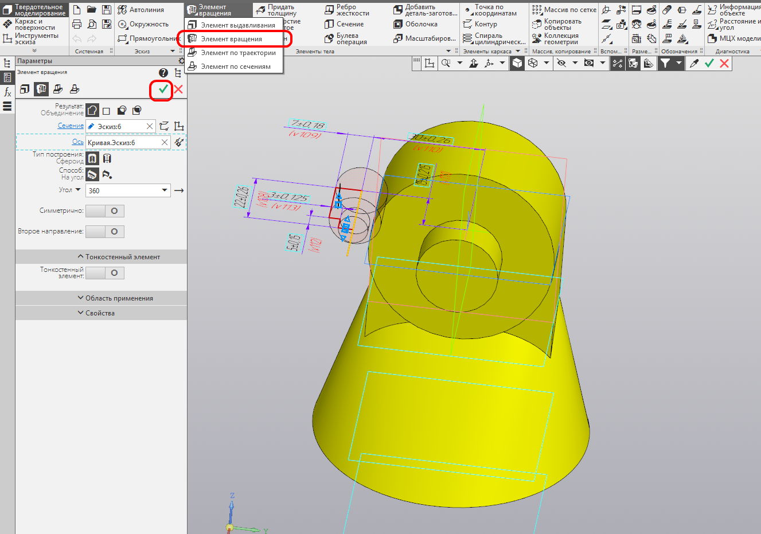Image resolution: width=761 pixels, height=534 pixels.
Task: Click the Сечение link
Action: pos(71,126)
